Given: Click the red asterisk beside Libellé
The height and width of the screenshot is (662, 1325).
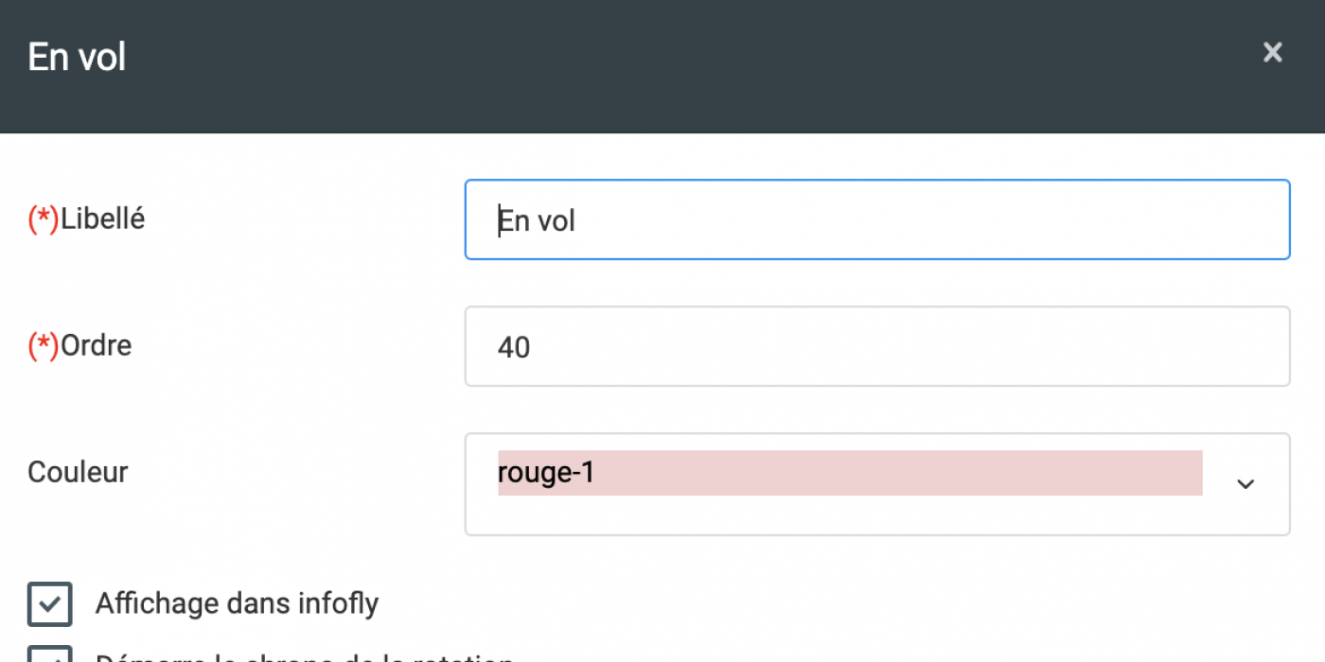Looking at the screenshot, I should tap(44, 219).
